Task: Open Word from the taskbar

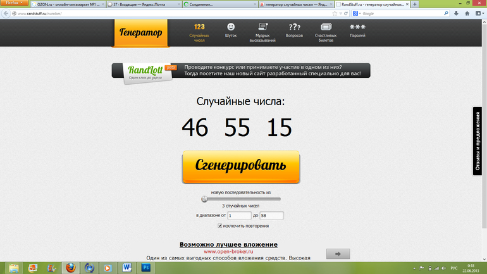Action: click(x=126, y=267)
